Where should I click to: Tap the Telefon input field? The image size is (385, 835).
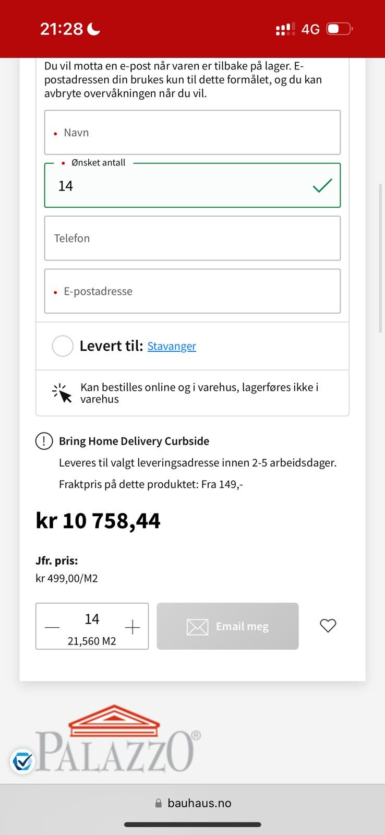192,238
